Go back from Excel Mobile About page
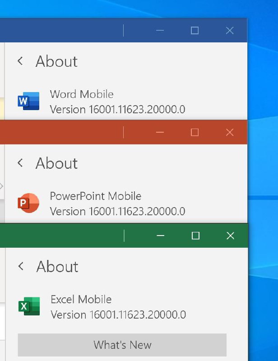278x361 pixels. (21, 266)
